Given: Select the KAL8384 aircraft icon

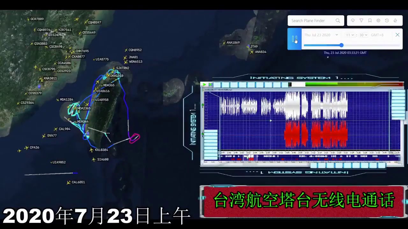Looking at the screenshot, I should tap(91, 150).
